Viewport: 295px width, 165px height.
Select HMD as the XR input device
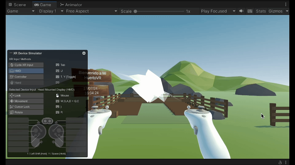coord(26,71)
